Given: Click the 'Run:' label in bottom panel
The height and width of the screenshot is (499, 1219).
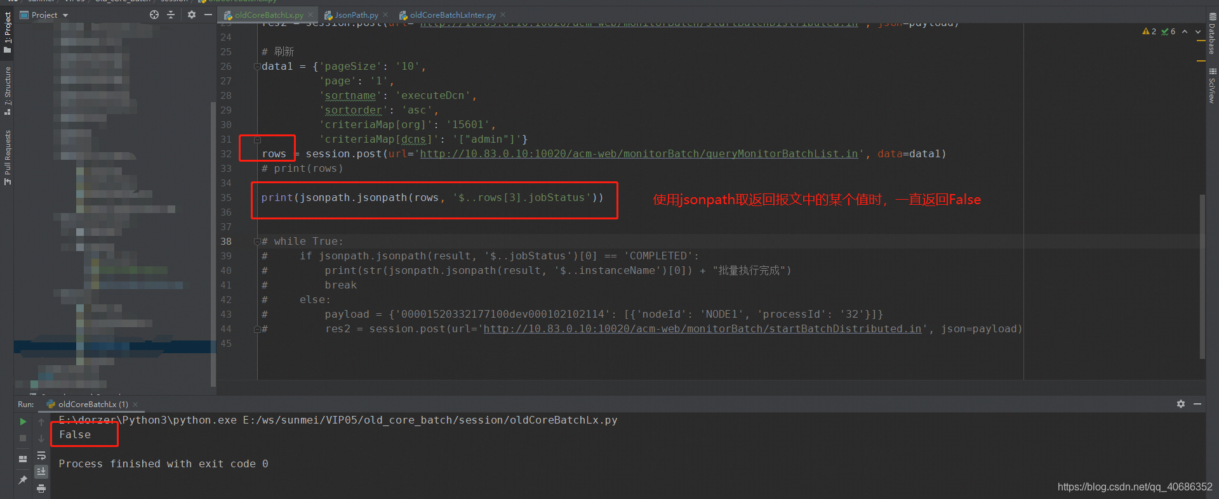Looking at the screenshot, I should [26, 404].
